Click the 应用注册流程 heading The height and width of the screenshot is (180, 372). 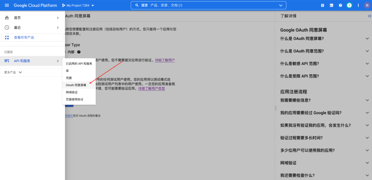[293, 92]
